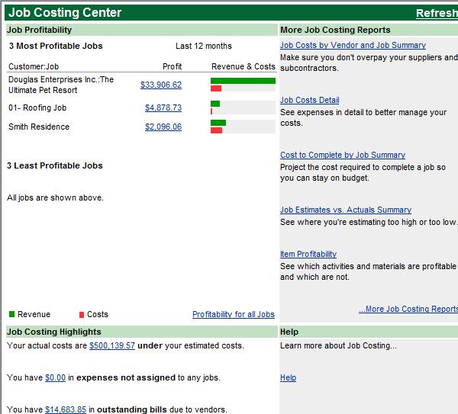Image resolution: width=458 pixels, height=414 pixels.
Task: Click the $500,139.57 actual costs amount
Action: 112,345
